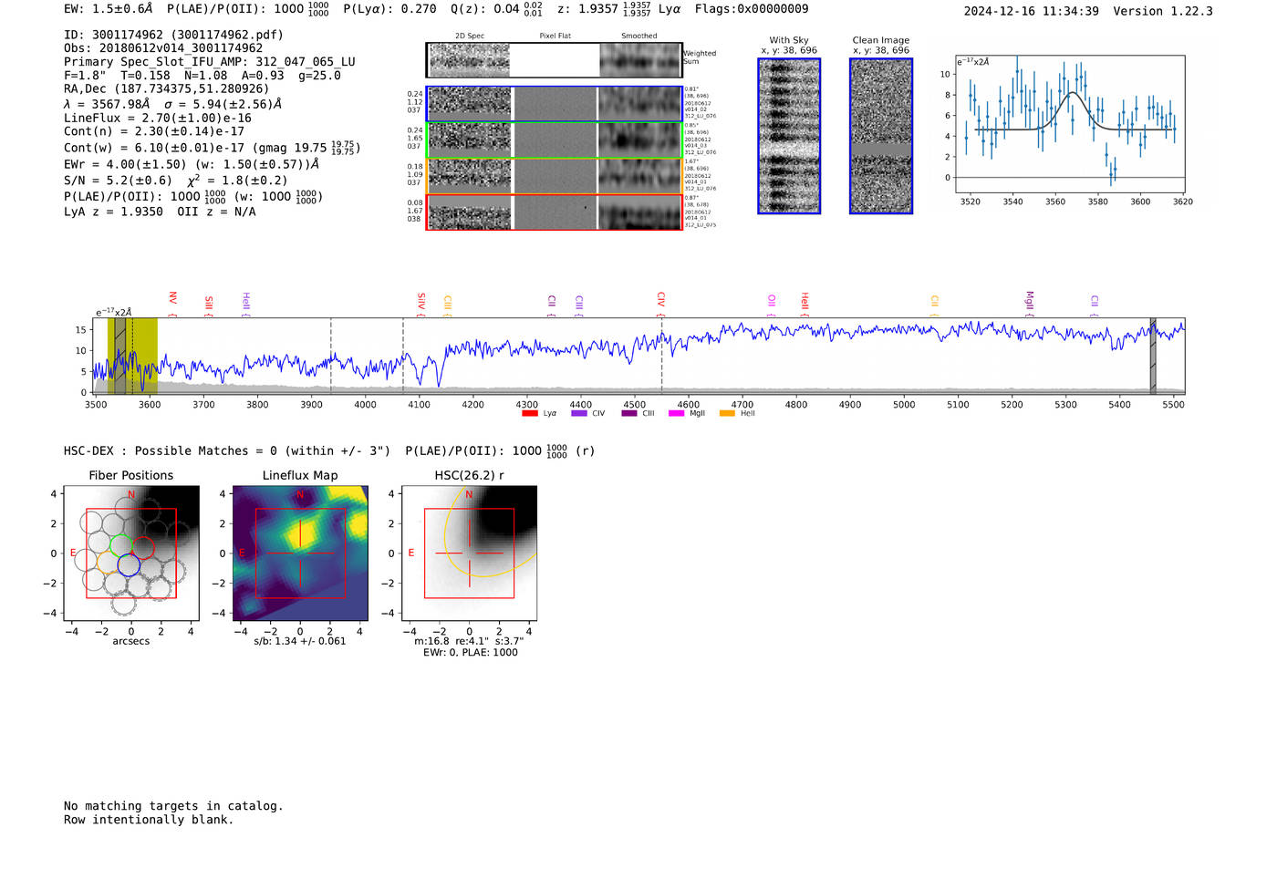This screenshot has width=1277, height=869.
Task: Open the Gaussian emission line fit plot
Action: pyautogui.click(x=1070, y=124)
